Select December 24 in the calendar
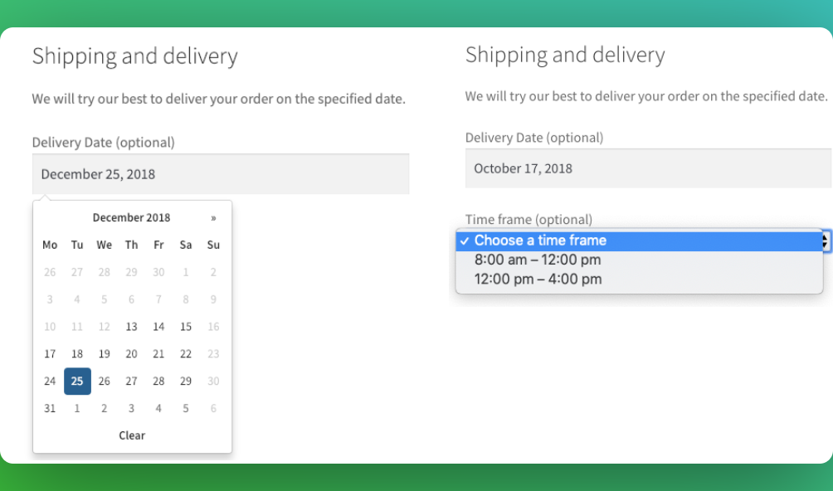 (x=50, y=382)
